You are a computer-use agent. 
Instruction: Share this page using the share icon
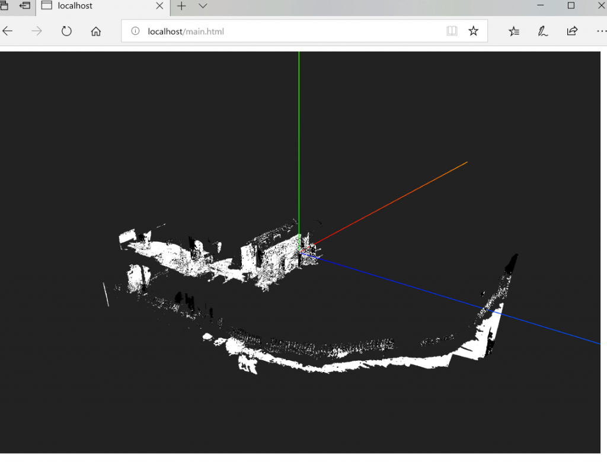(x=572, y=31)
